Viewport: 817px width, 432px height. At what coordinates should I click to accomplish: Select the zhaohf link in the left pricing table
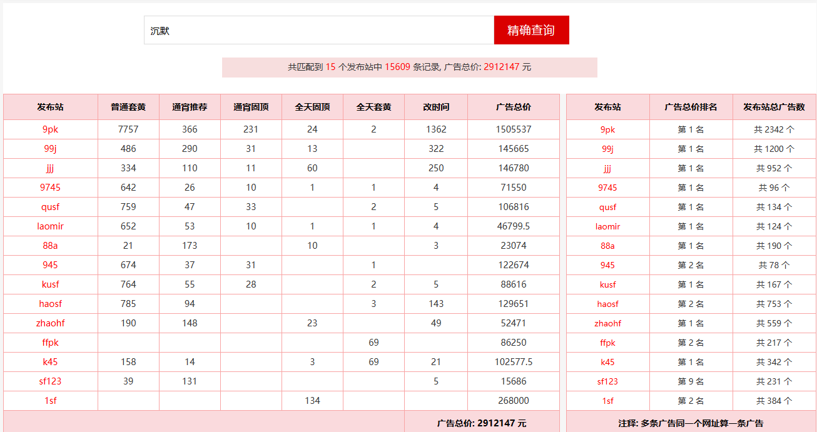[x=50, y=323]
